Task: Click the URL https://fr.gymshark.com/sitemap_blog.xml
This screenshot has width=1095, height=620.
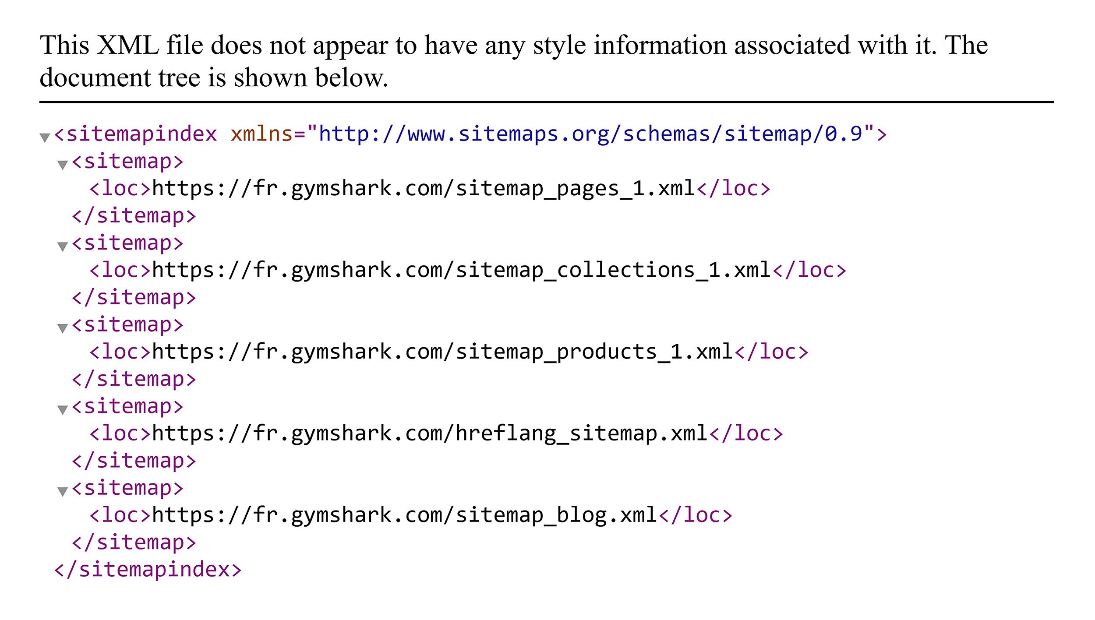Action: pyautogui.click(x=405, y=515)
